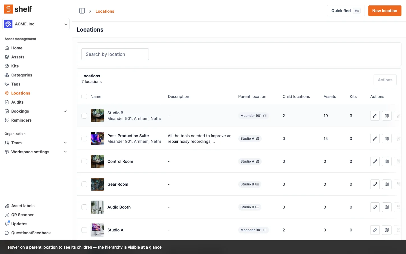Select all locations with header checkbox

pos(84,97)
